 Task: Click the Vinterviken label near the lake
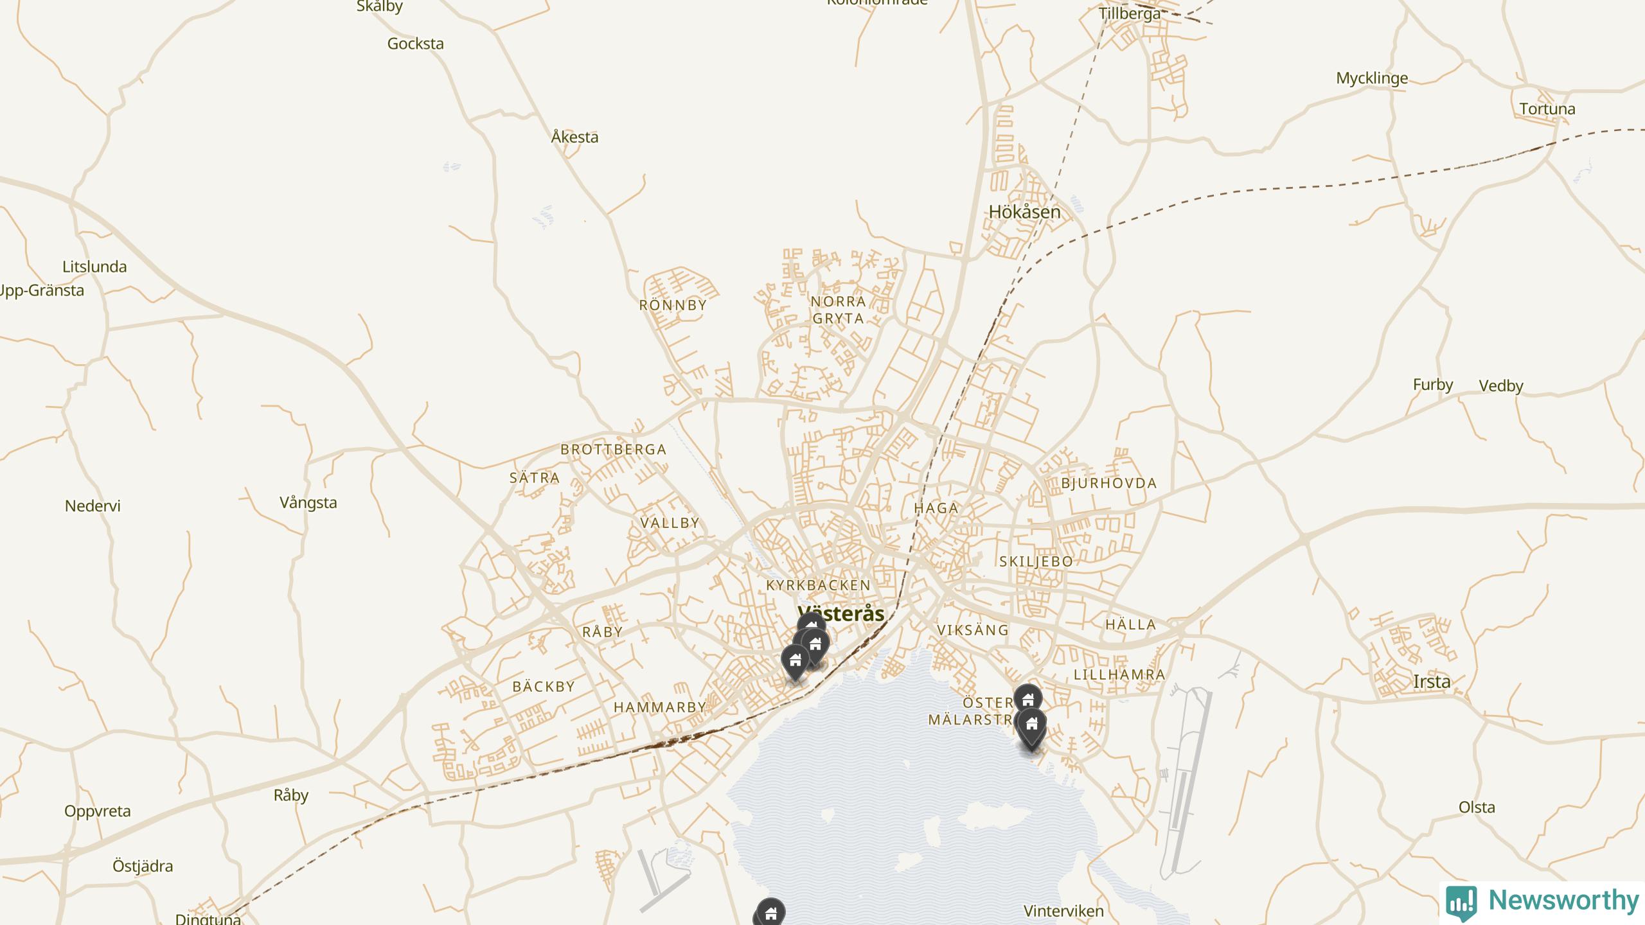point(1063,911)
